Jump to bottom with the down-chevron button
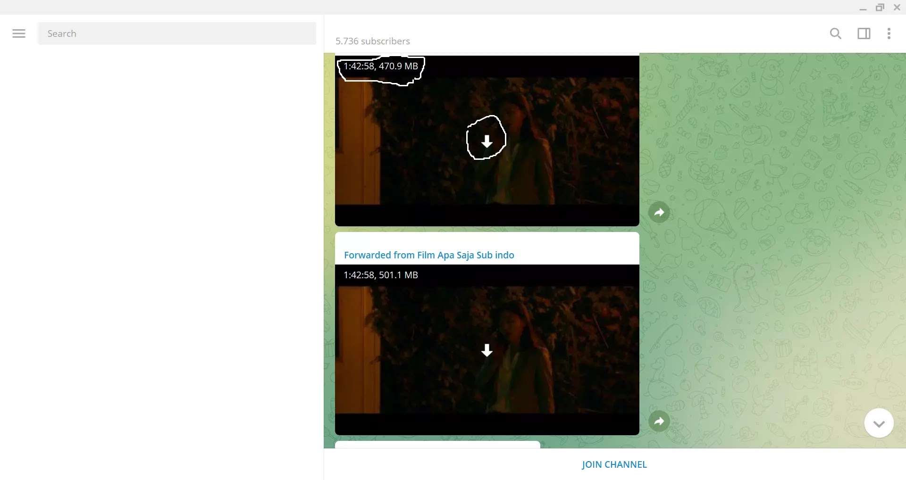906x480 pixels. click(879, 423)
